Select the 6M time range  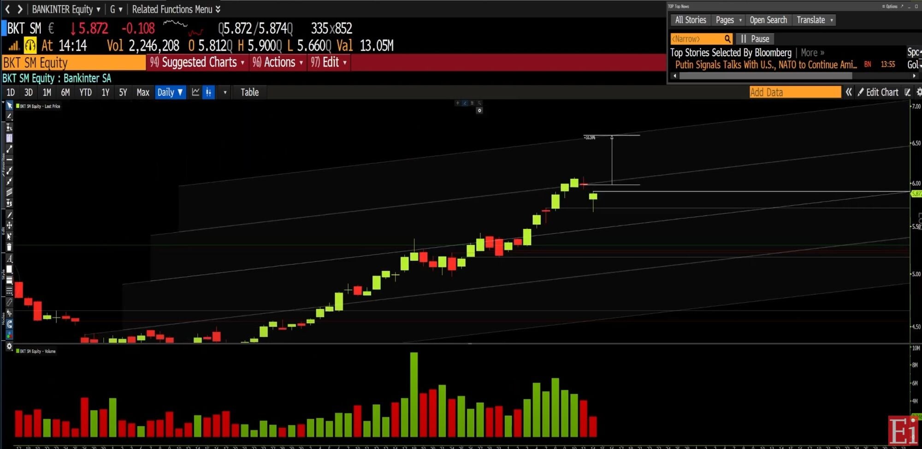[65, 92]
